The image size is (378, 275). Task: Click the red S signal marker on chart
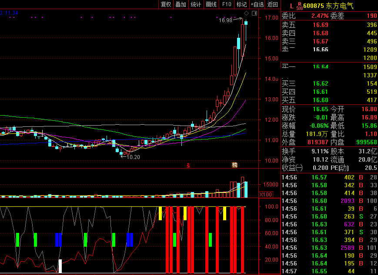[188, 166]
